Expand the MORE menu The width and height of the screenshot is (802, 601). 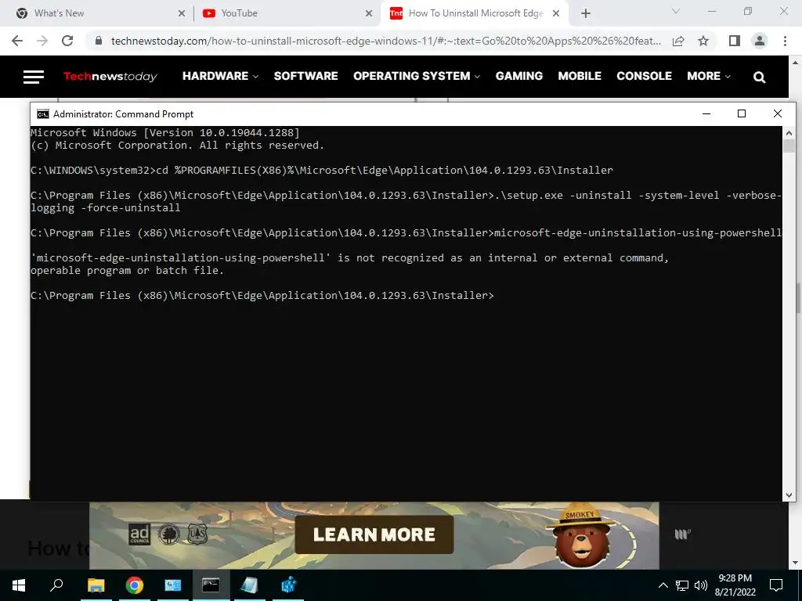709,76
